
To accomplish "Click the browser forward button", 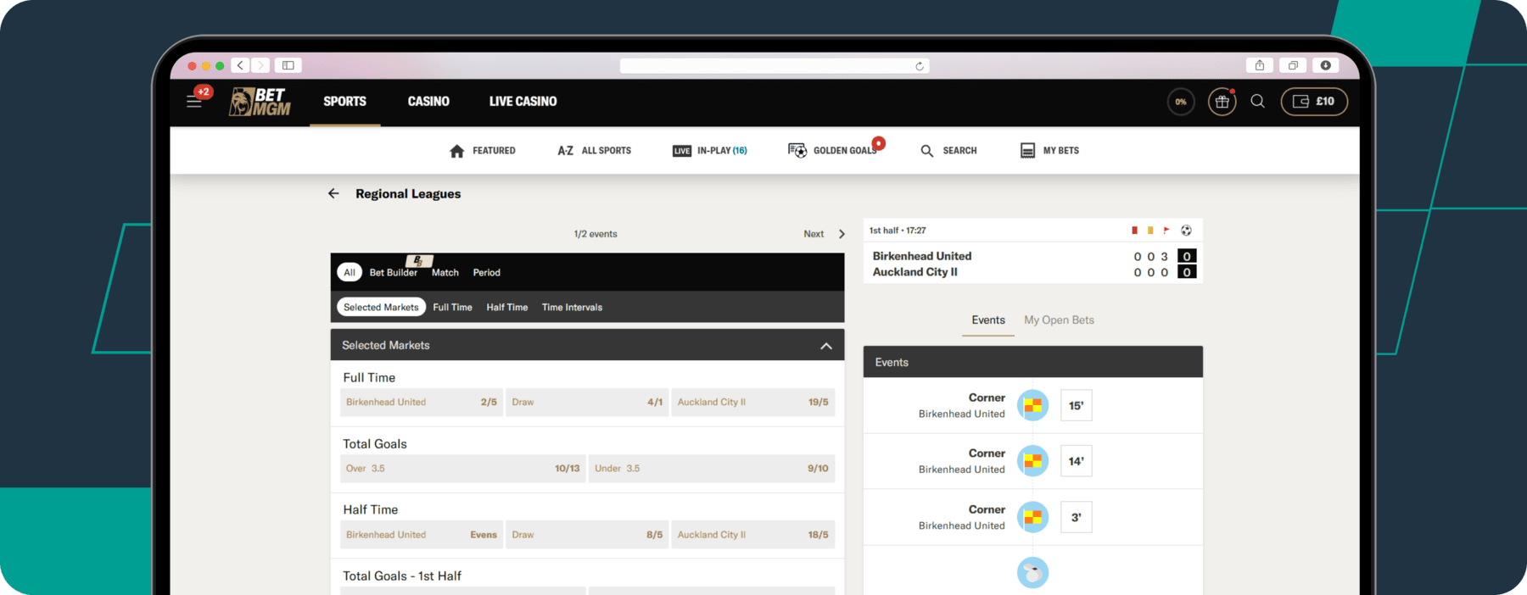I will click(260, 65).
